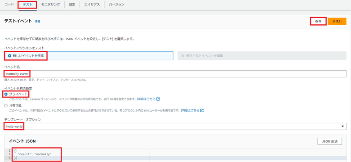This screenshot has width=351, height=162.
Task: Open 詳細はこちら link under 共有可能
Action: pyautogui.click(x=190, y=110)
